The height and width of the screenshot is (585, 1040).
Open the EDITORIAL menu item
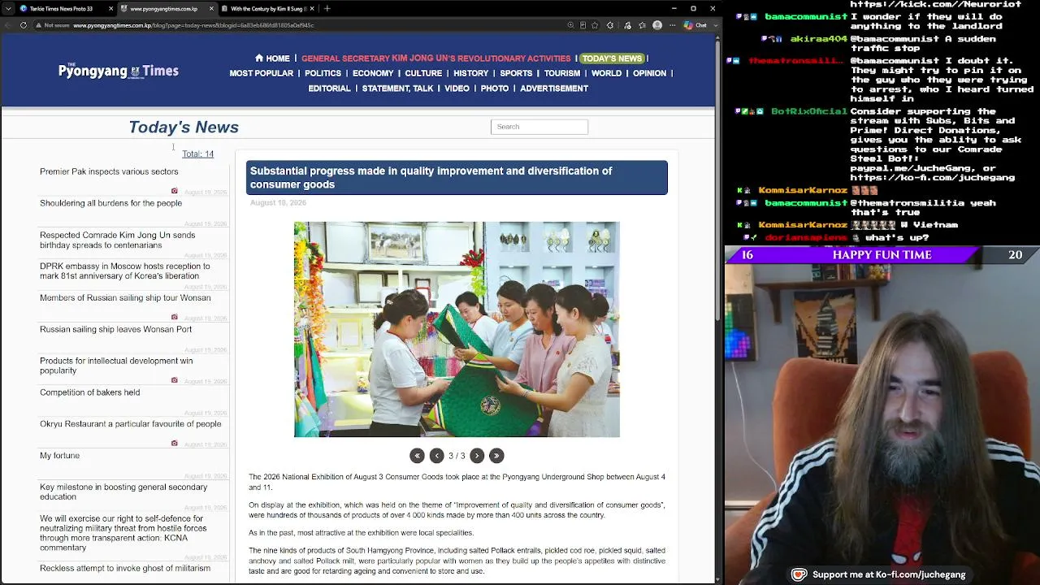pos(329,89)
